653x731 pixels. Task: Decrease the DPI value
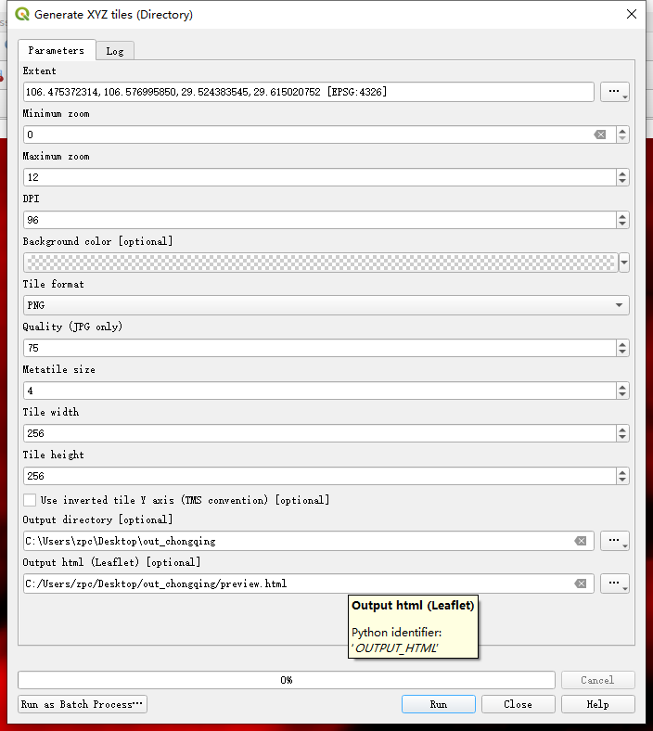coord(622,224)
